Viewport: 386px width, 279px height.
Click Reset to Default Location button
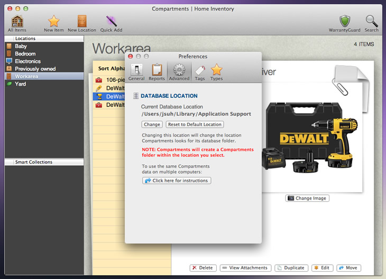tap(195, 124)
